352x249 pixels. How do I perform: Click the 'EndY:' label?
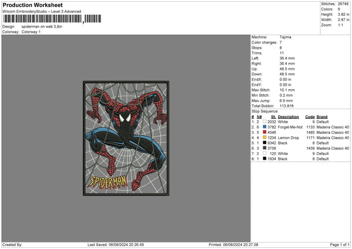[x=256, y=85]
